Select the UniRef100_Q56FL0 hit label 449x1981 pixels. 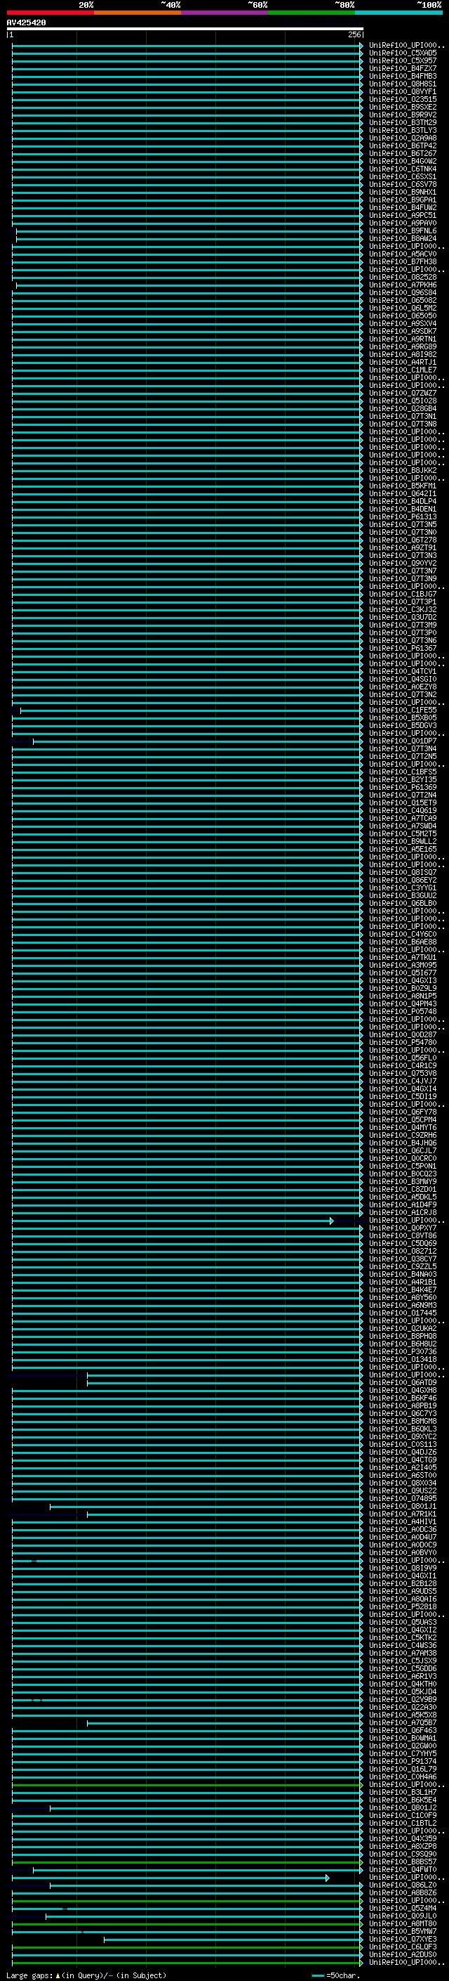click(x=403, y=1058)
